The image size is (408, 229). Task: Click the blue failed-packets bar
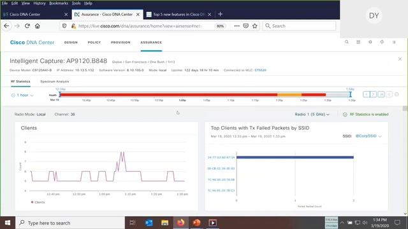point(295,157)
